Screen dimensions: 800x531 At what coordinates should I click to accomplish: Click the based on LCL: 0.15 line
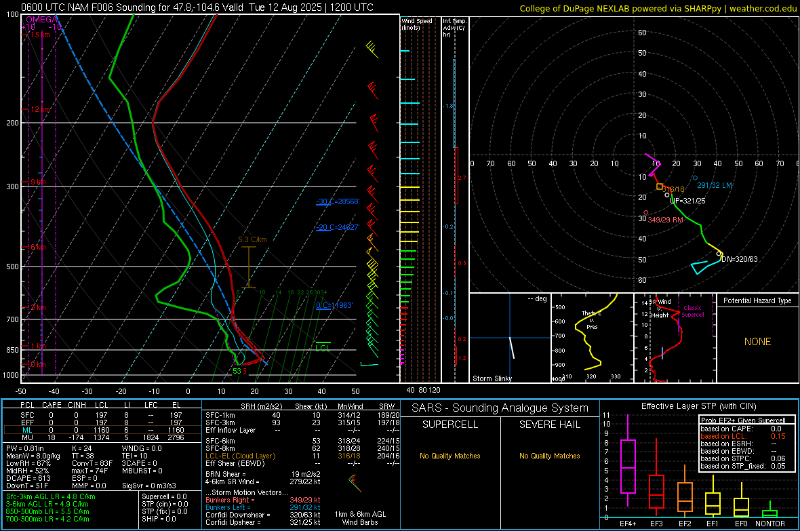(743, 436)
